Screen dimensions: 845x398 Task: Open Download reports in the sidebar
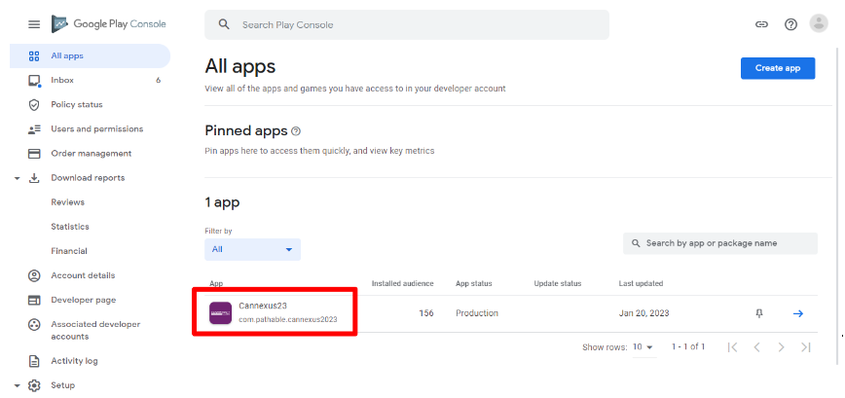click(90, 178)
